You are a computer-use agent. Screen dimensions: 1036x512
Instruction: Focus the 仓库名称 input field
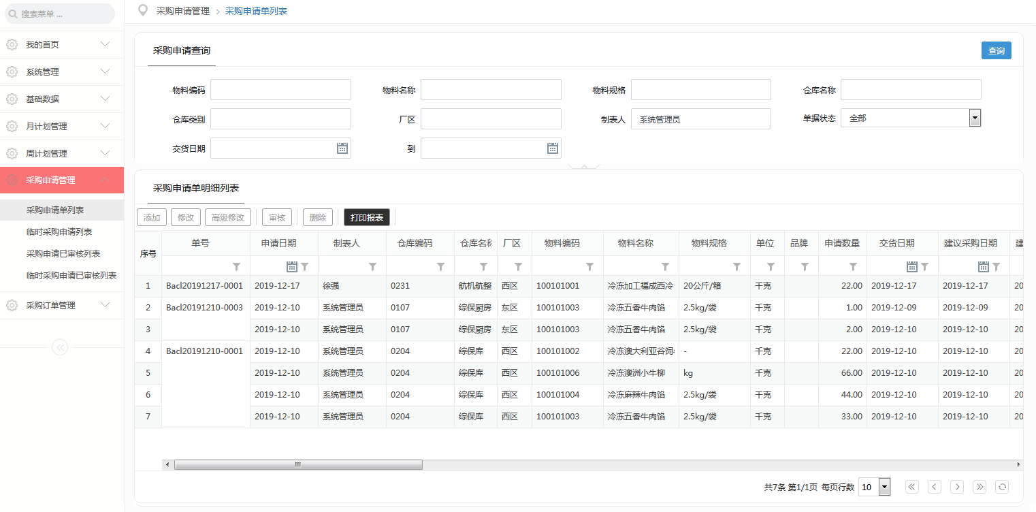(911, 90)
